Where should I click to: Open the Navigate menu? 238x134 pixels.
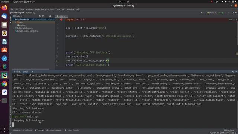point(29,9)
